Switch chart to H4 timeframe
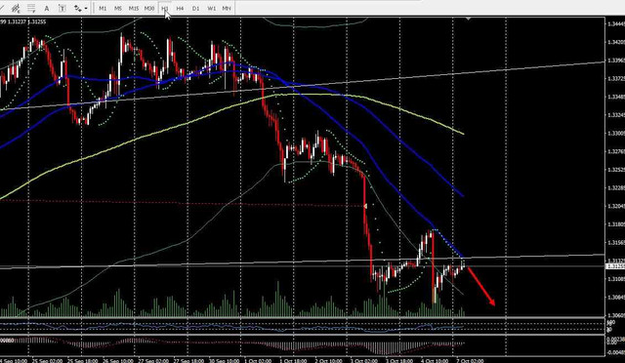The height and width of the screenshot is (363, 625). (x=180, y=9)
